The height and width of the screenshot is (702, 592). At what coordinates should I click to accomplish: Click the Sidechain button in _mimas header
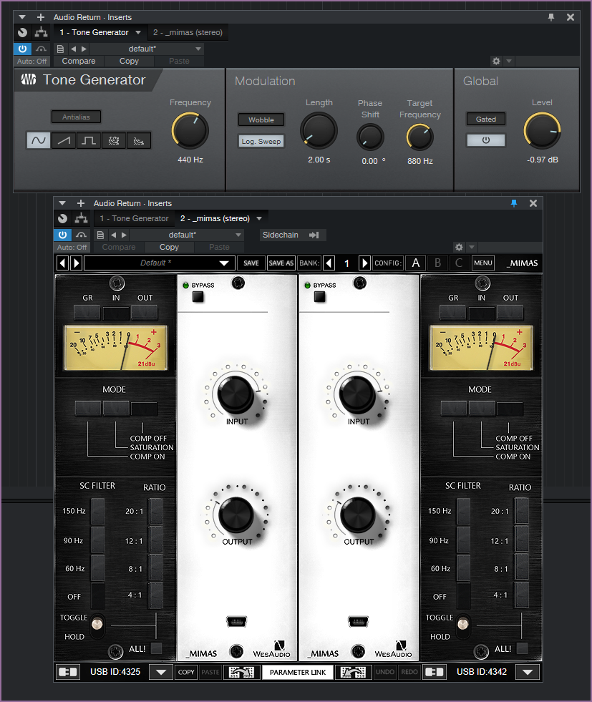click(x=293, y=235)
